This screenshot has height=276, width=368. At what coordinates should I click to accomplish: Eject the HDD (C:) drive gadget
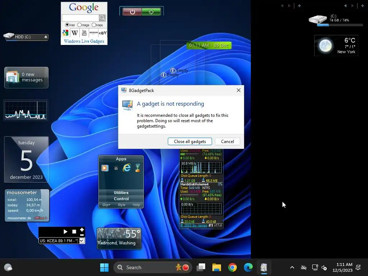click(x=46, y=37)
